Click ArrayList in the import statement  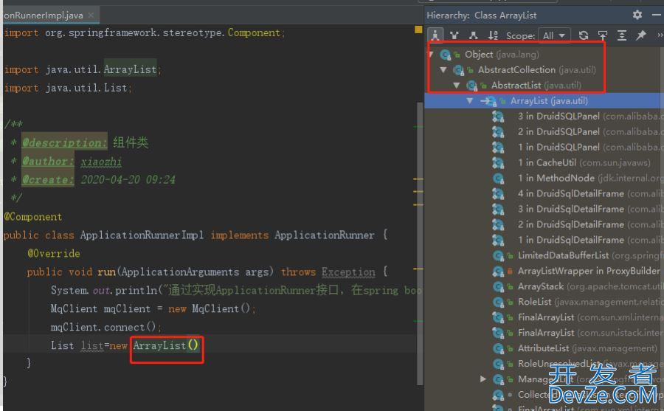tap(130, 69)
